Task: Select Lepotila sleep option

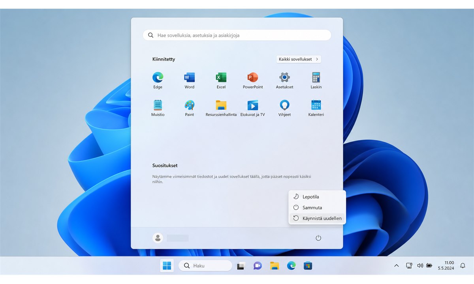Action: point(317,197)
